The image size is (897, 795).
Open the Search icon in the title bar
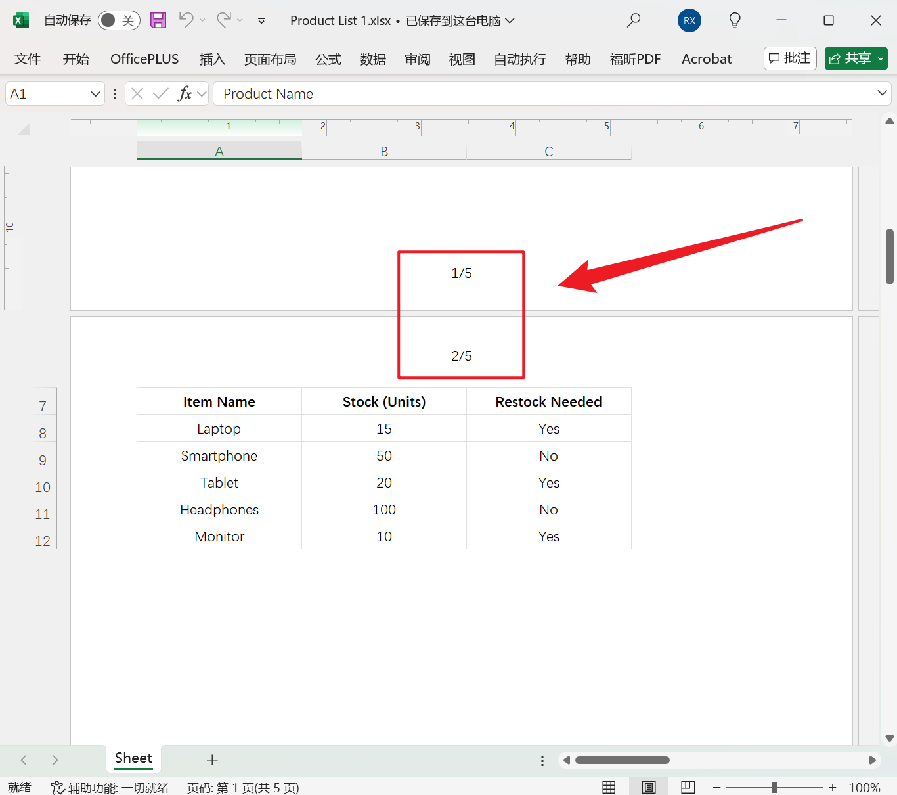(634, 20)
